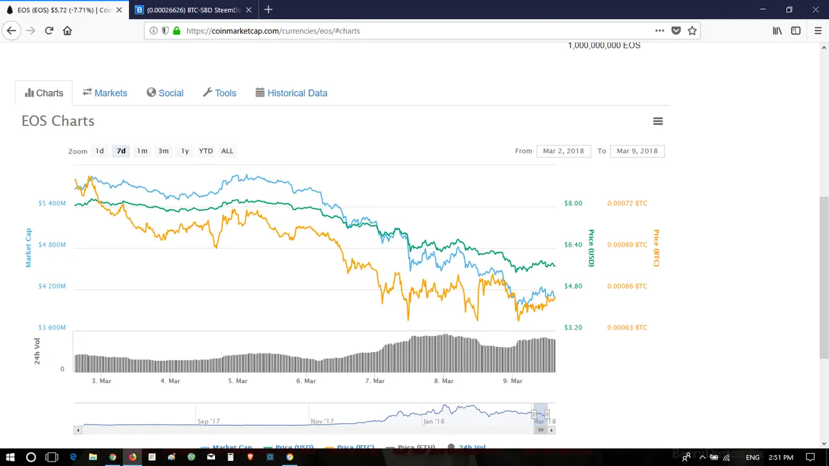The height and width of the screenshot is (466, 829).
Task: Switch to the Charts tab
Action: 44,93
